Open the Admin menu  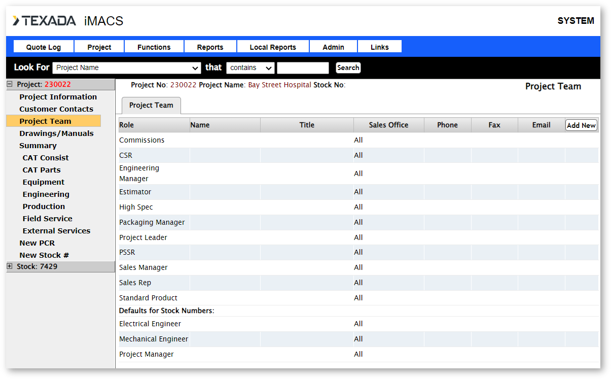(333, 47)
